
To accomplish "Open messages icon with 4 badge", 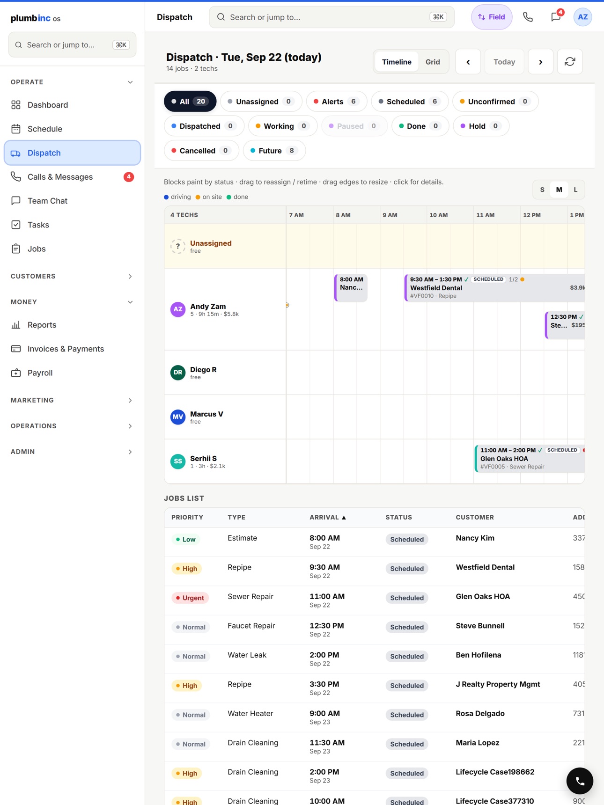I will click(x=556, y=17).
